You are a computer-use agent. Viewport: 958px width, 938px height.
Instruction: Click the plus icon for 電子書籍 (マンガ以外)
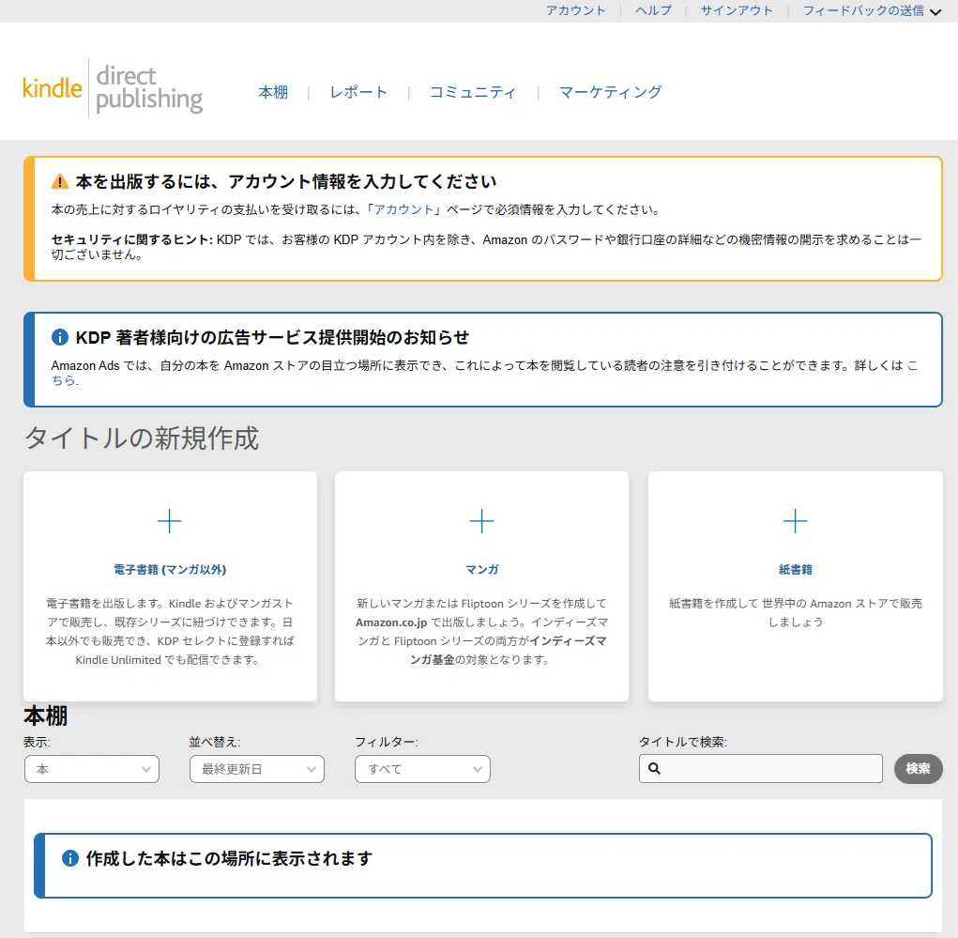[169, 521]
